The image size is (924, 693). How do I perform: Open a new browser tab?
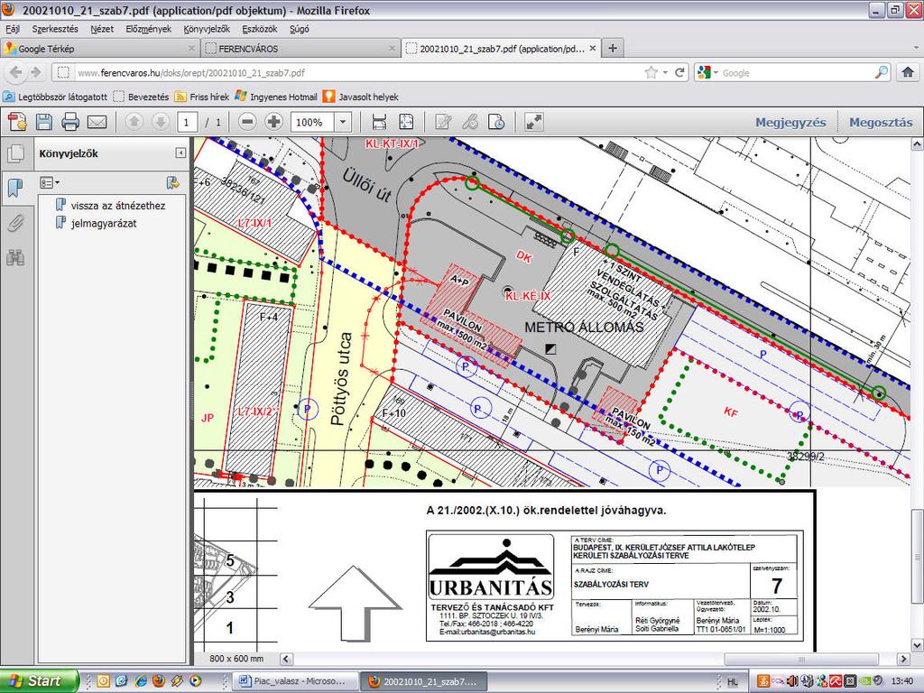[613, 49]
